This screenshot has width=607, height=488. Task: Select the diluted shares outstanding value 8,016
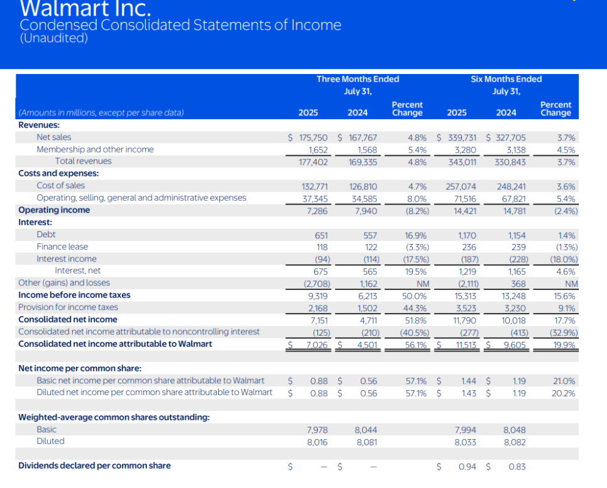[x=317, y=442]
